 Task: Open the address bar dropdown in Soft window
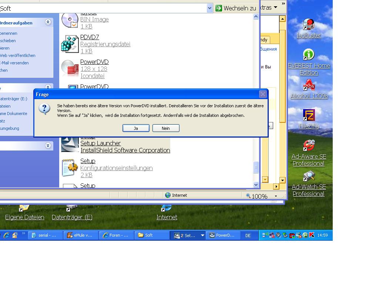(x=209, y=8)
